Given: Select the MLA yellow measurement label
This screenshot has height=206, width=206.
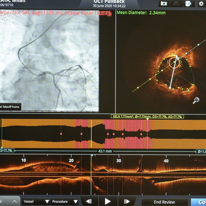Looking at the screenshot, I should pos(147,117).
